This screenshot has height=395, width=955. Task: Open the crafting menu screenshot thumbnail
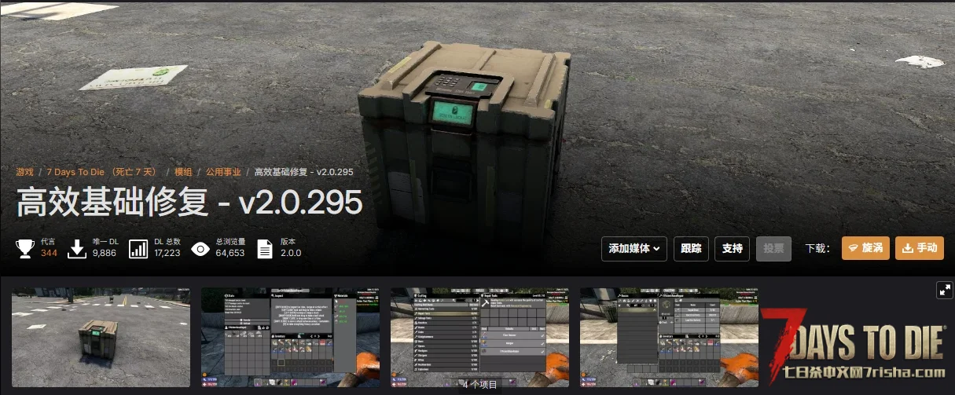[479, 337]
